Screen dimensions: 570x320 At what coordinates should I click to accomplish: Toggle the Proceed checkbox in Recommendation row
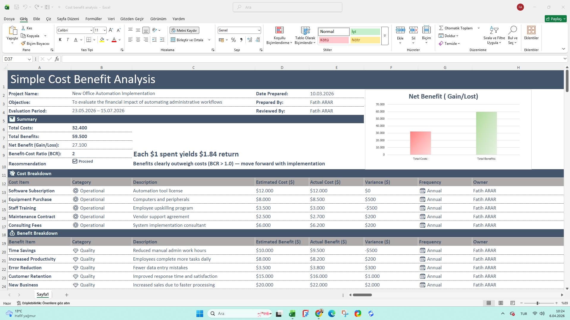(x=75, y=161)
